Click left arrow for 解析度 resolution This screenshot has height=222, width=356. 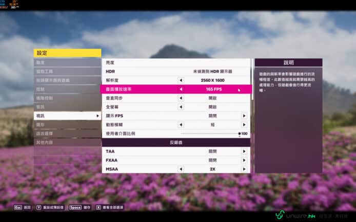tap(180, 80)
